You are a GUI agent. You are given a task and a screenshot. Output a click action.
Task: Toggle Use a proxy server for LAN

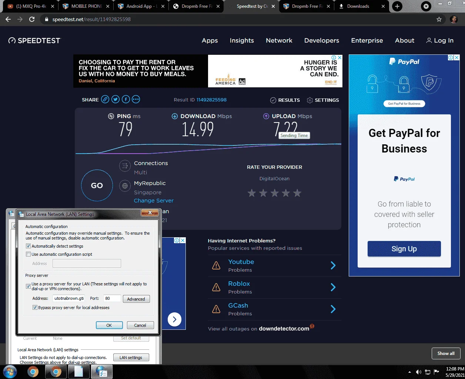28,286
